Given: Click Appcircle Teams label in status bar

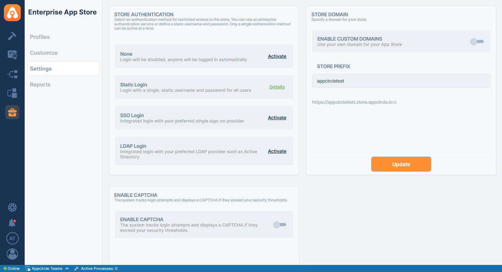Looking at the screenshot, I should pyautogui.click(x=47, y=268).
